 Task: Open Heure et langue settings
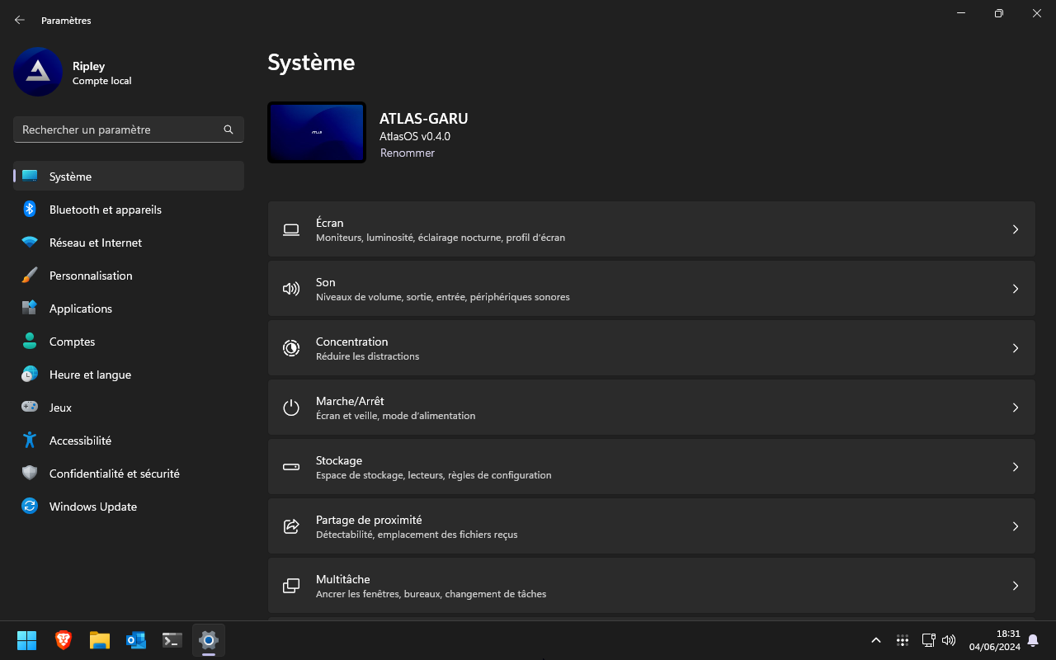(129, 375)
